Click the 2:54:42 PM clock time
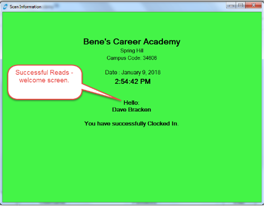 tap(132, 82)
